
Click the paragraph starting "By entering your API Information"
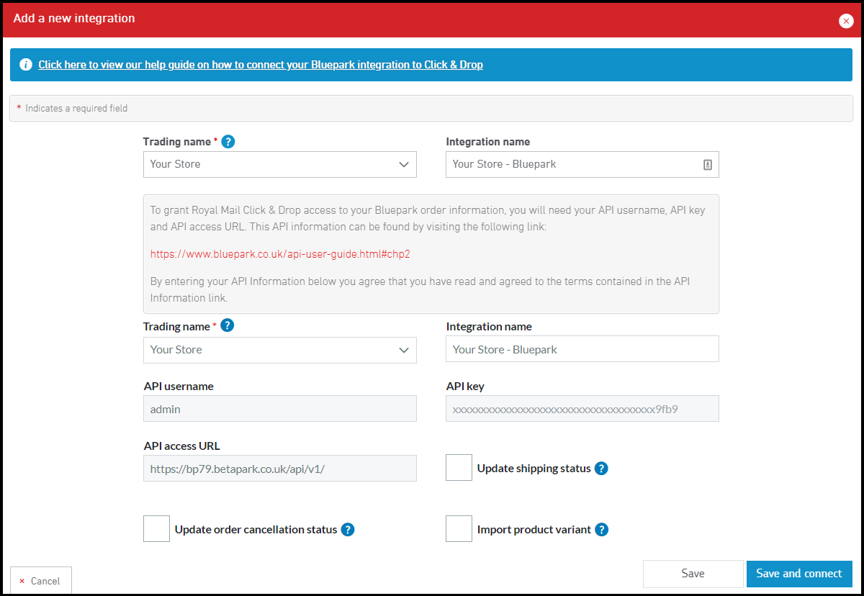[x=420, y=289]
